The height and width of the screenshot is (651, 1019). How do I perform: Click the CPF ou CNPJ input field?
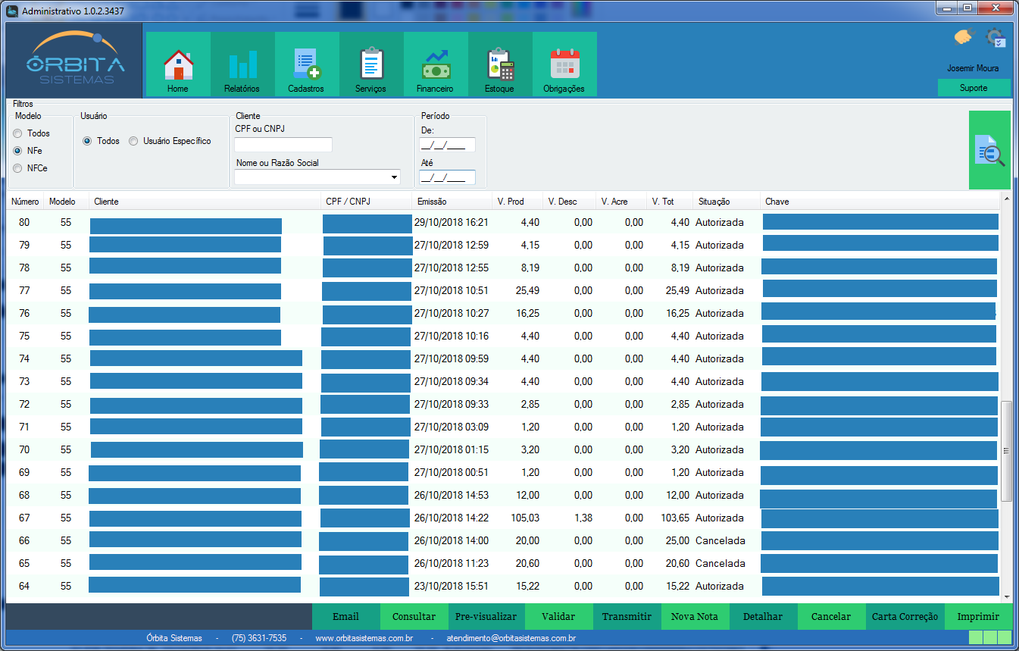click(x=283, y=145)
